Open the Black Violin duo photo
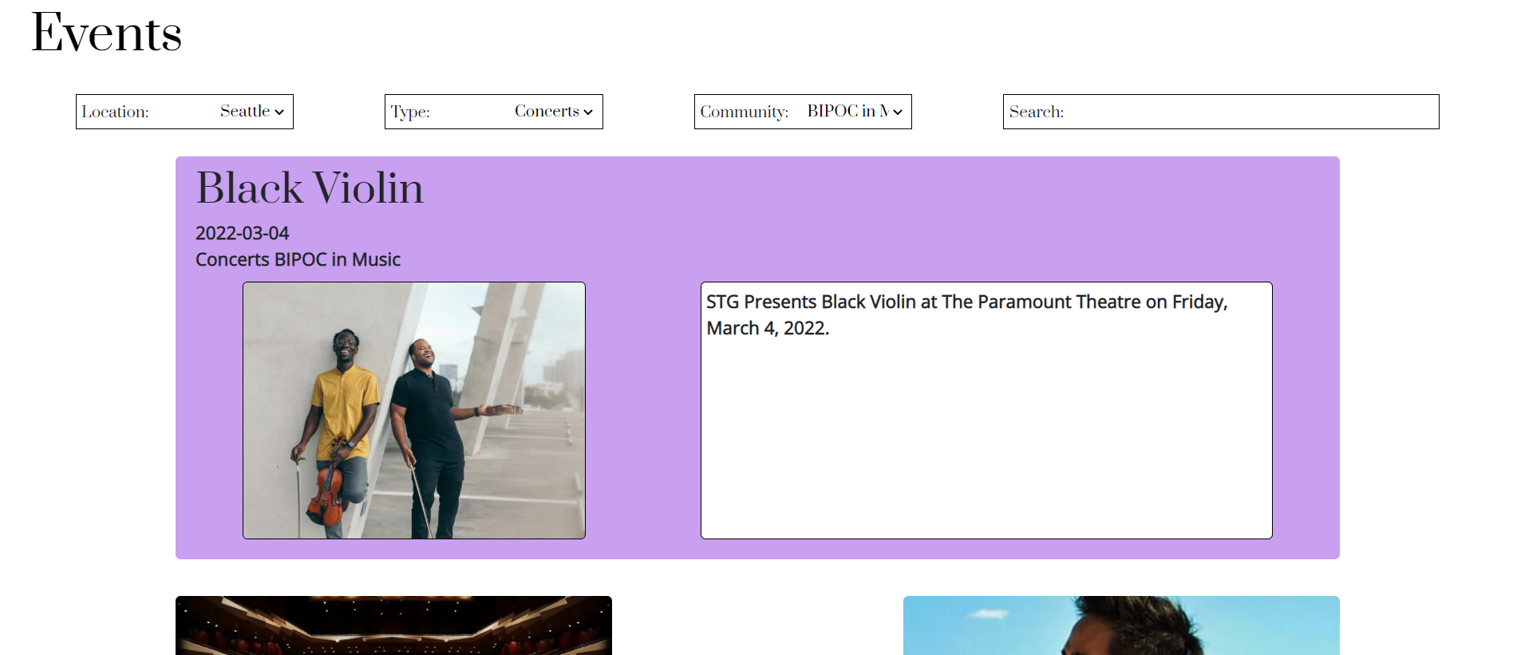 click(x=414, y=410)
